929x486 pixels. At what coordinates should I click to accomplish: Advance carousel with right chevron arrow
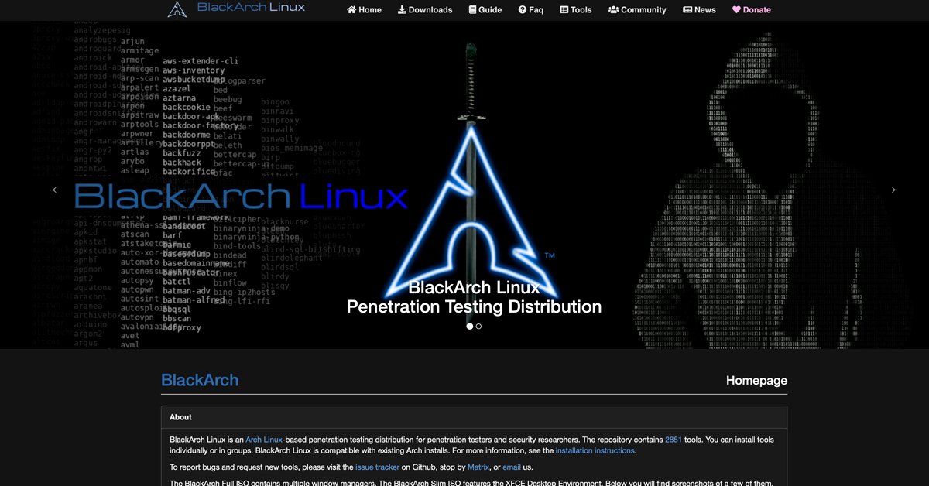coord(893,190)
